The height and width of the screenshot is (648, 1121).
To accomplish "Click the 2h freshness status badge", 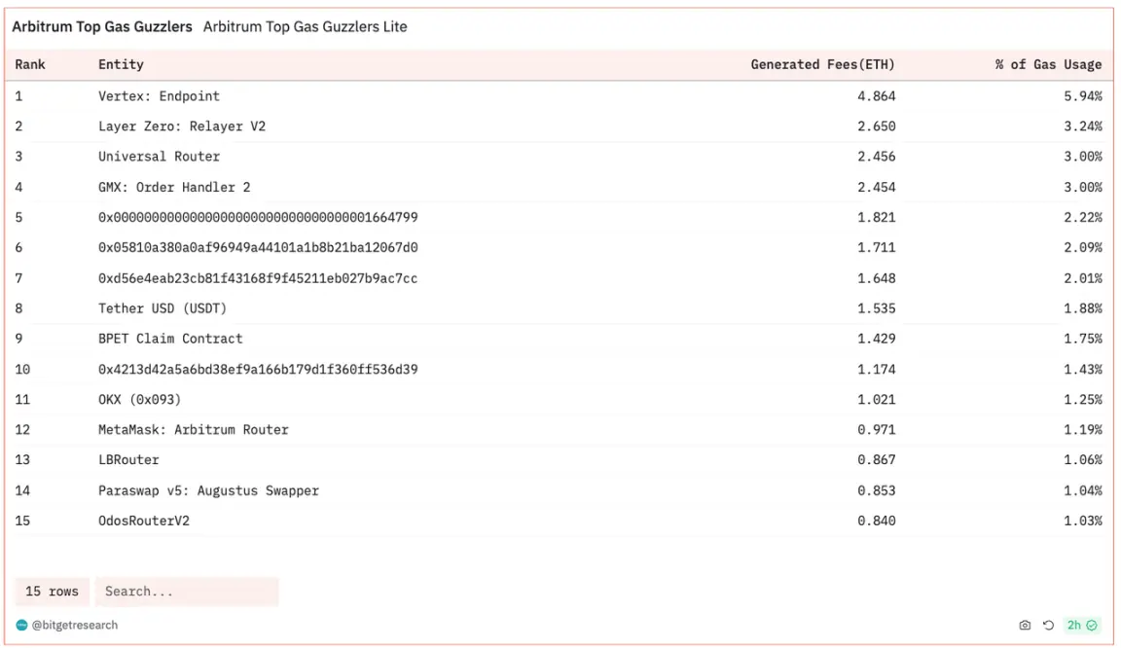I will (x=1082, y=625).
